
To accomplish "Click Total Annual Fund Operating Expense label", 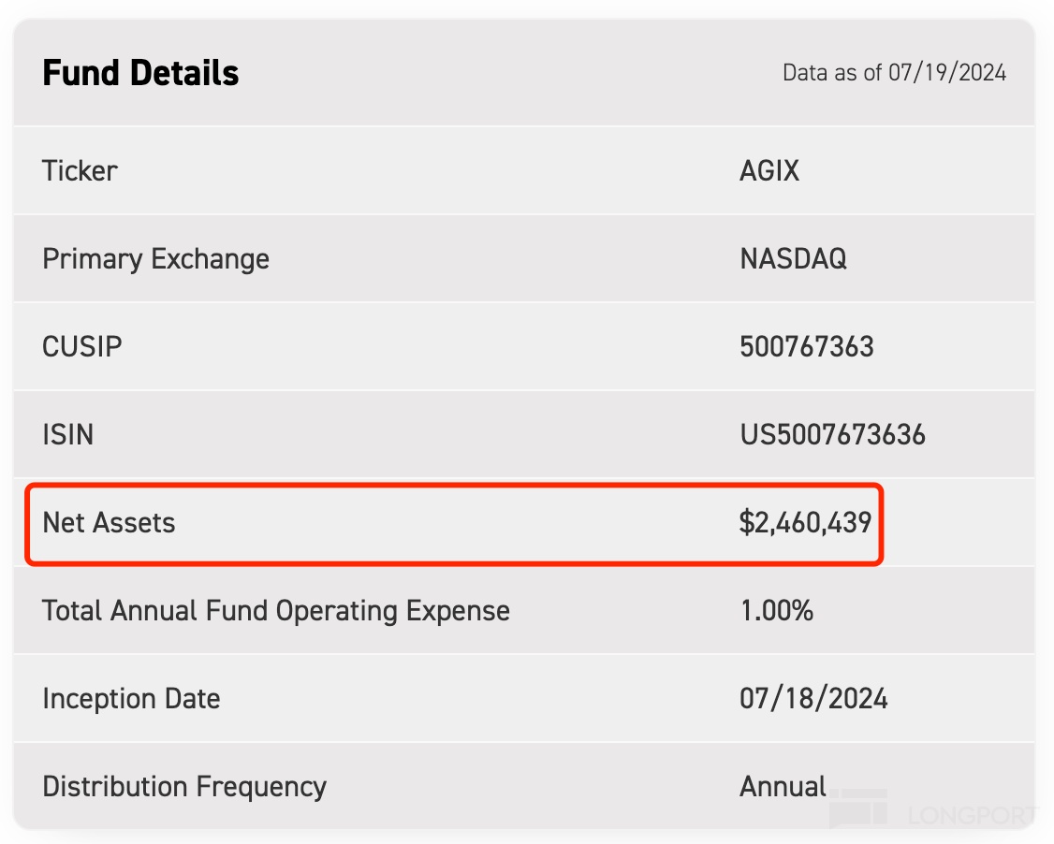I will tap(276, 611).
